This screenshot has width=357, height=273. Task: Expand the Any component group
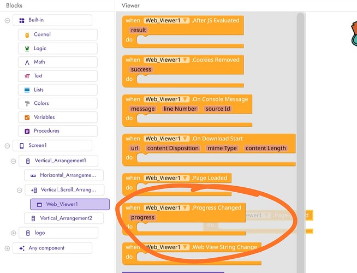pyautogui.click(x=7, y=248)
